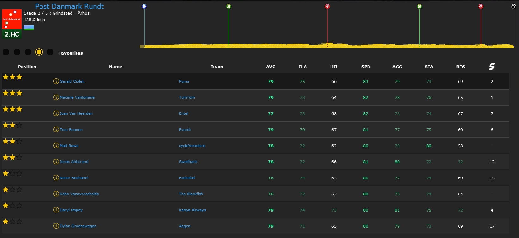Click the first red category 4 climb marker
Screen dimensions: 519x238
[327, 6]
